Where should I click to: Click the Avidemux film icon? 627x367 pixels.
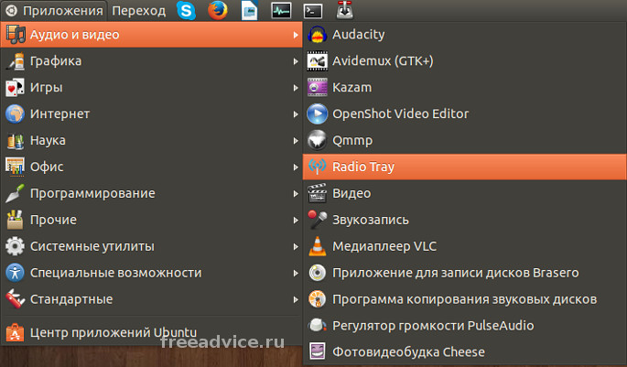(x=317, y=60)
